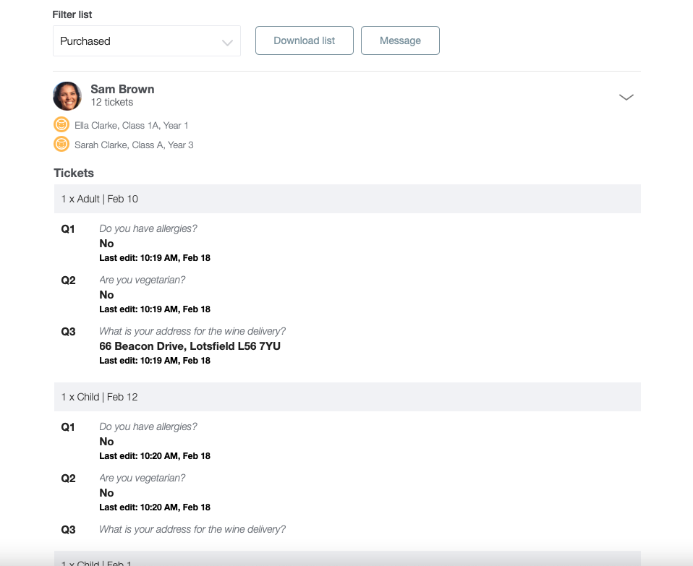Click the Tickets section heading
The image size is (693, 566).
point(74,173)
